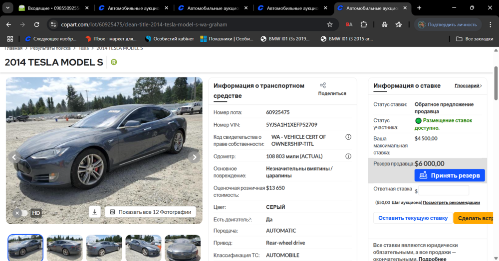Click the Оставить текущую ставку button
This screenshot has height=261, width=499.
[413, 218]
